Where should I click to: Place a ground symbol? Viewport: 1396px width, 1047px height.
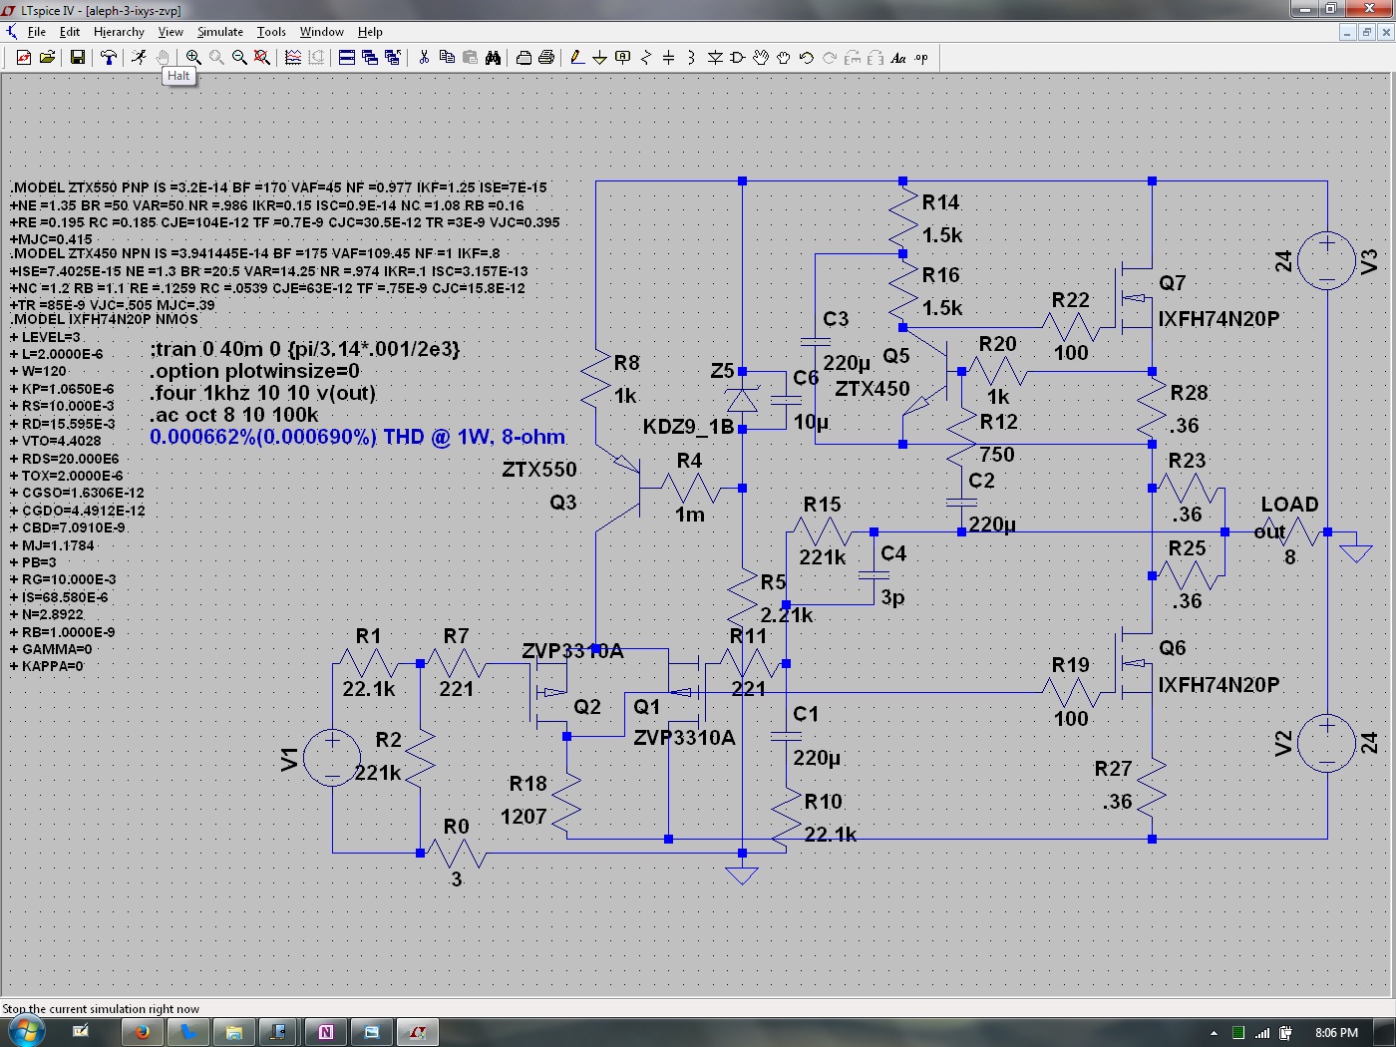coord(599,58)
